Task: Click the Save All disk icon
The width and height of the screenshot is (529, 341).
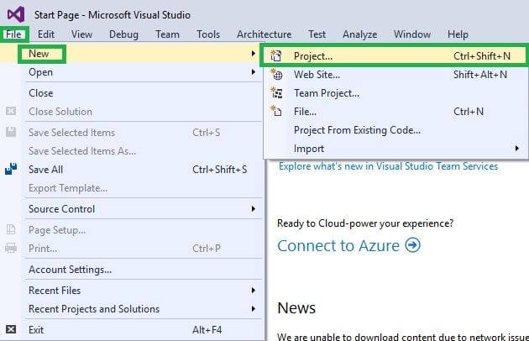Action: (x=11, y=170)
